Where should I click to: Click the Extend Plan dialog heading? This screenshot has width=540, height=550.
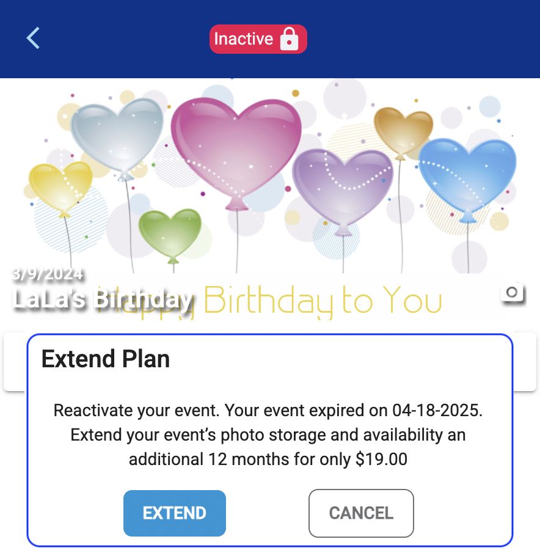click(x=106, y=359)
